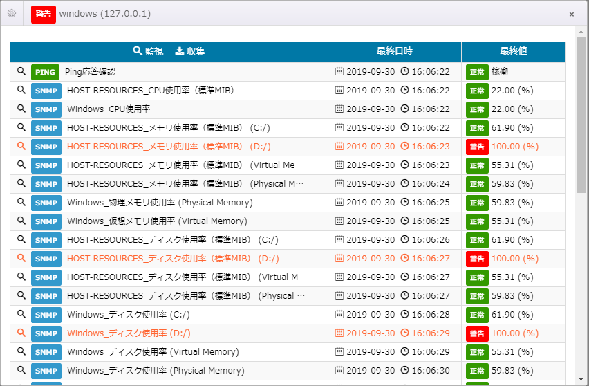The image size is (589, 386).
Task: Select Windows_ディスク使用率 (Virtual Memory) name
Action: click(x=153, y=352)
